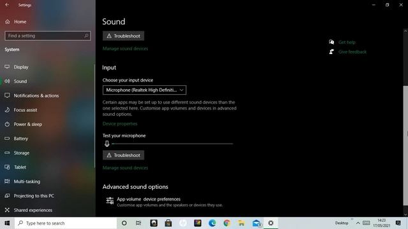This screenshot has width=408, height=229.
Task: Open Battery settings in the sidebar
Action: [x=20, y=139]
